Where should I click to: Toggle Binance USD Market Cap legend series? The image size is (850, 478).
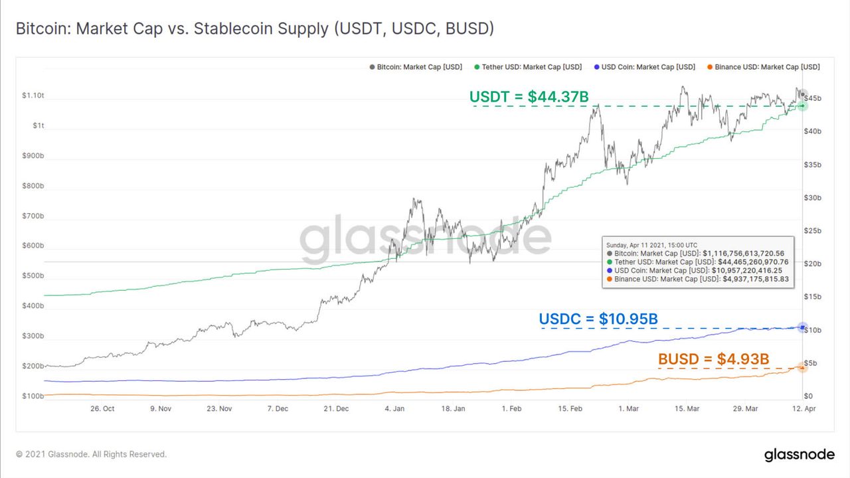[763, 67]
